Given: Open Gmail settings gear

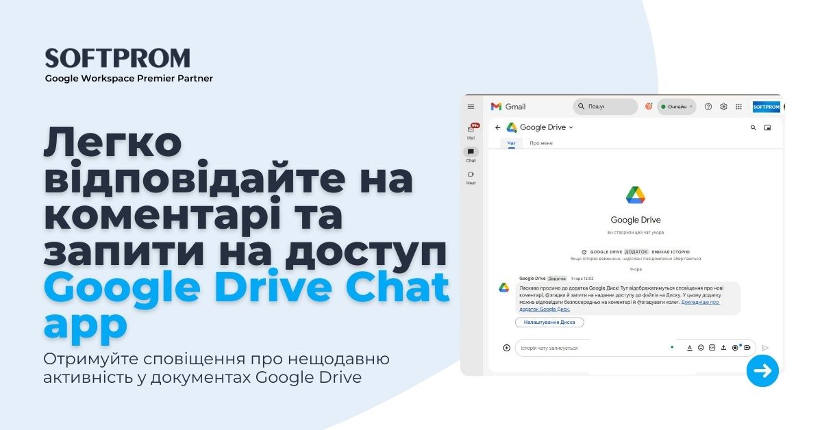Looking at the screenshot, I should point(723,107).
